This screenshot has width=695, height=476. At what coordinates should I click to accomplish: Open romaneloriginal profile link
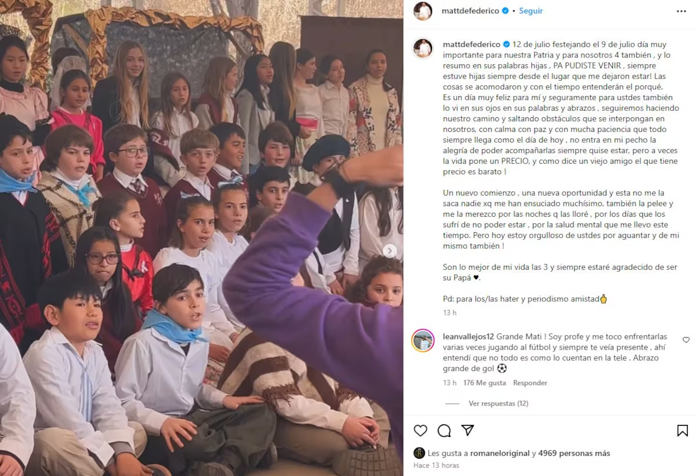pos(500,453)
